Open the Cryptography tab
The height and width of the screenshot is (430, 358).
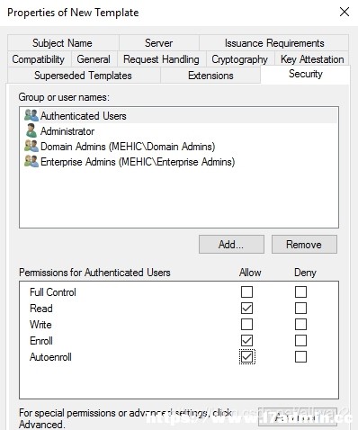(x=240, y=59)
